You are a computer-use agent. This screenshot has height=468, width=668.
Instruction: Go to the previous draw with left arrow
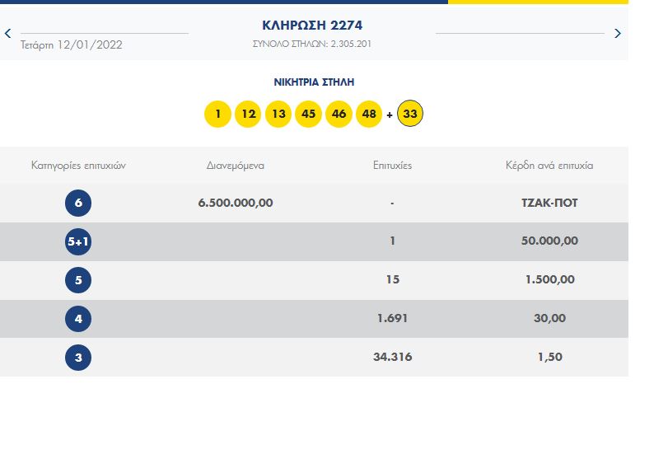point(8,34)
